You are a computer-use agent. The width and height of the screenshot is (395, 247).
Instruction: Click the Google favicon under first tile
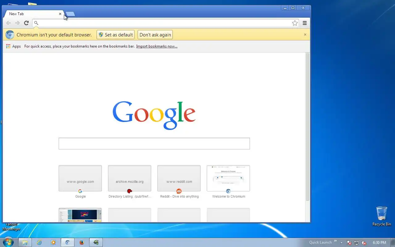(80, 191)
